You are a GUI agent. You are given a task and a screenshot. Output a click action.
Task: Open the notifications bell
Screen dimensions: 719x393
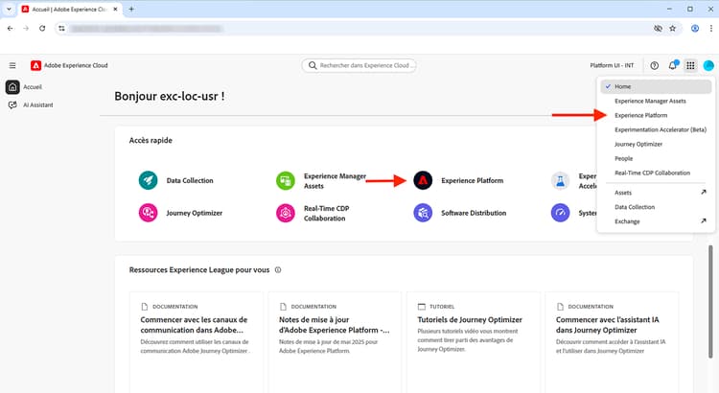coord(673,65)
